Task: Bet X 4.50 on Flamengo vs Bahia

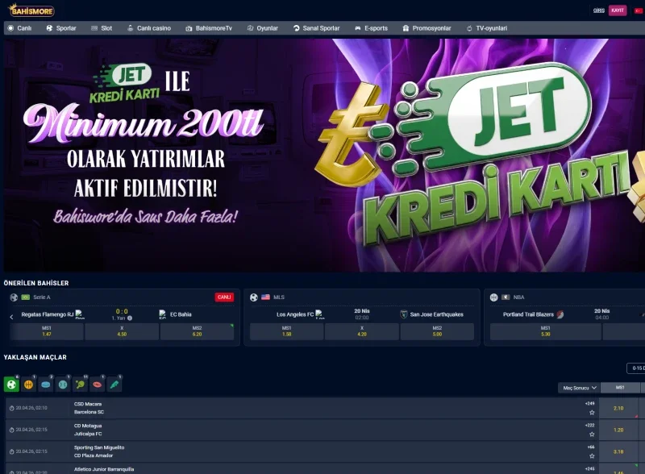Action: [122, 331]
